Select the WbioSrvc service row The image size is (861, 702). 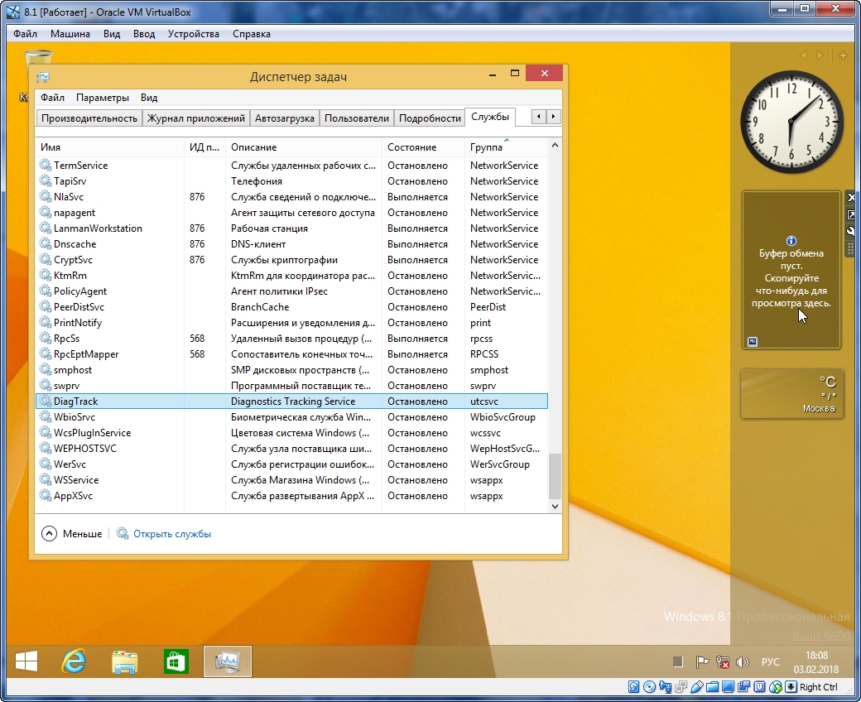point(291,417)
